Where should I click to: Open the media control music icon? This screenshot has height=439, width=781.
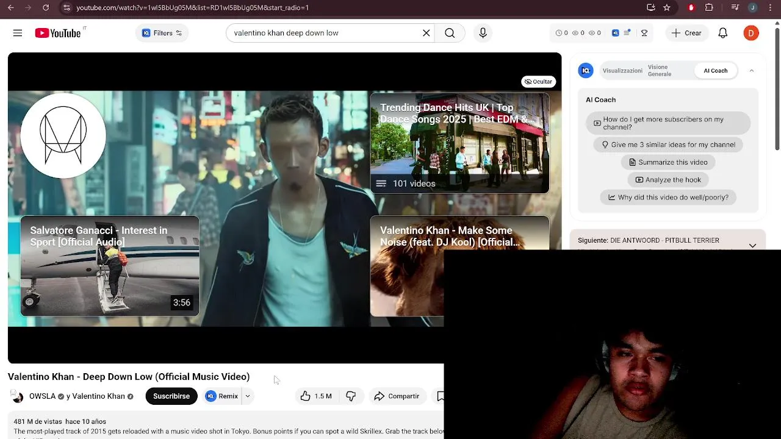tap(735, 7)
